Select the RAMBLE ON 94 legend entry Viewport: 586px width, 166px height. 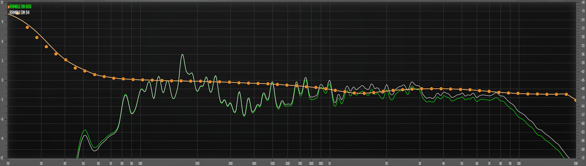(20, 12)
